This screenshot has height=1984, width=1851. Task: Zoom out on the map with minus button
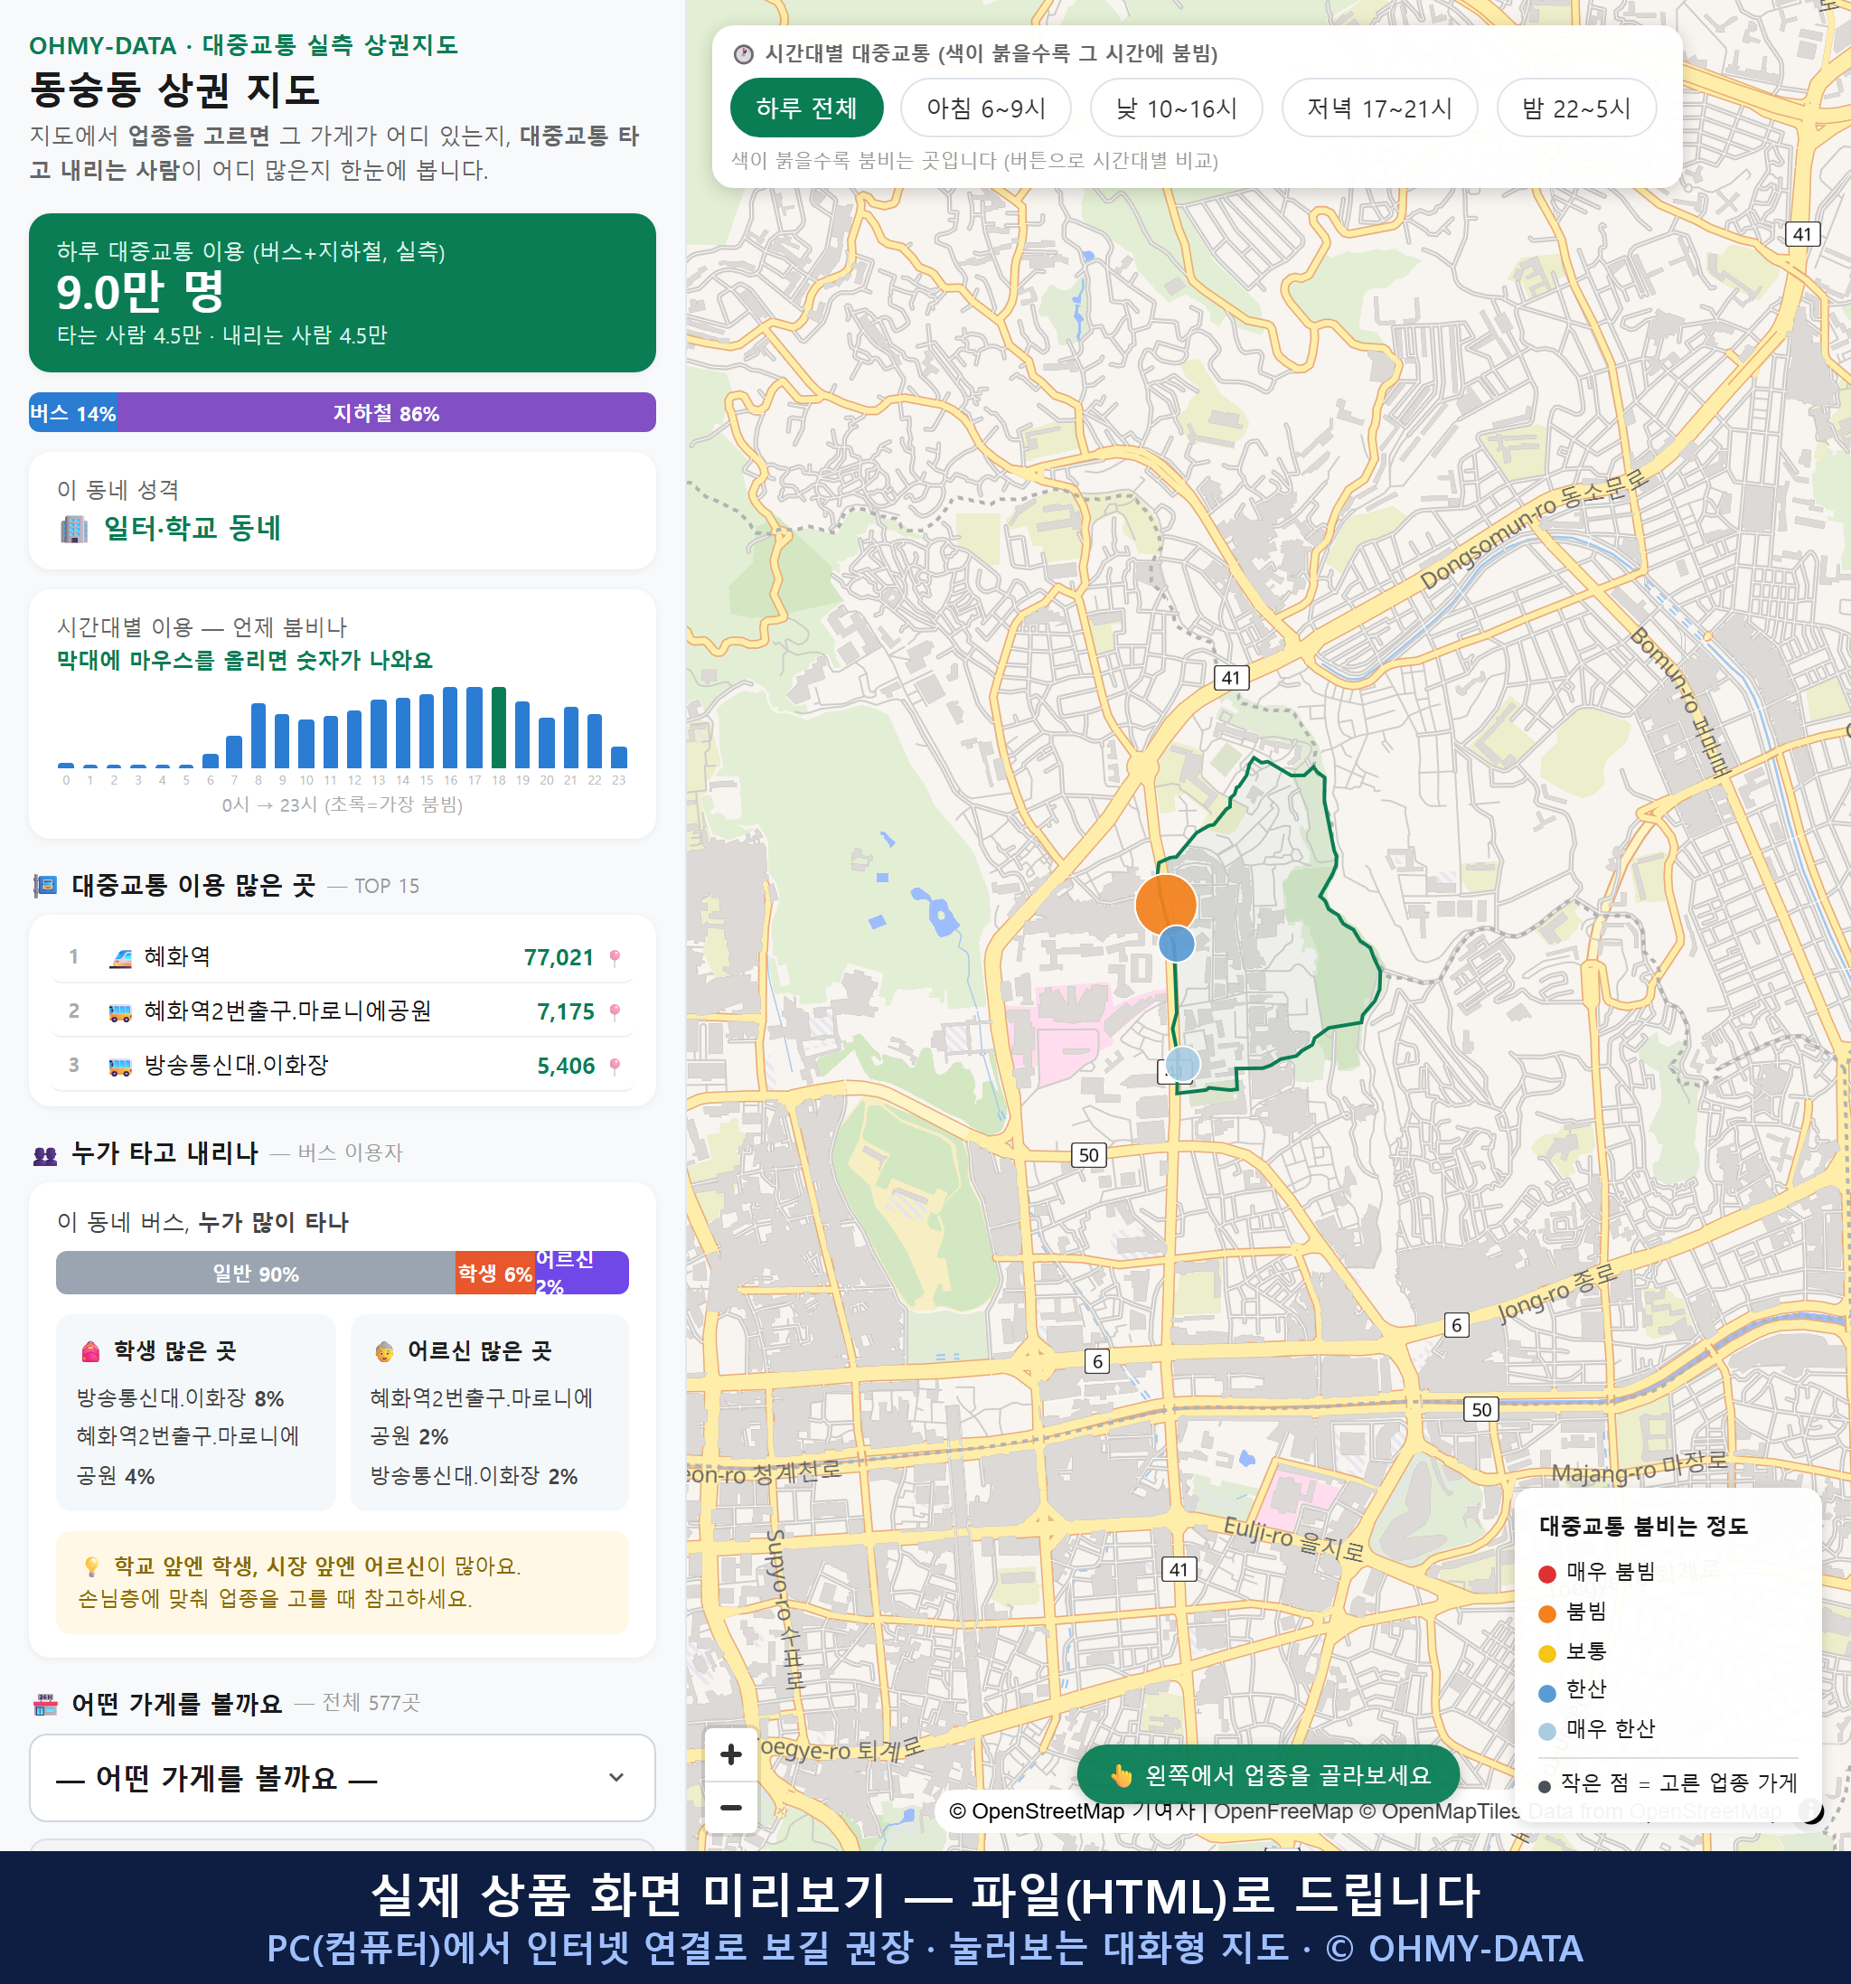pos(731,1808)
